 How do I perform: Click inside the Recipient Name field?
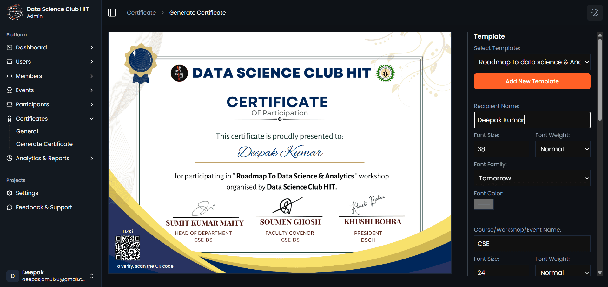532,120
